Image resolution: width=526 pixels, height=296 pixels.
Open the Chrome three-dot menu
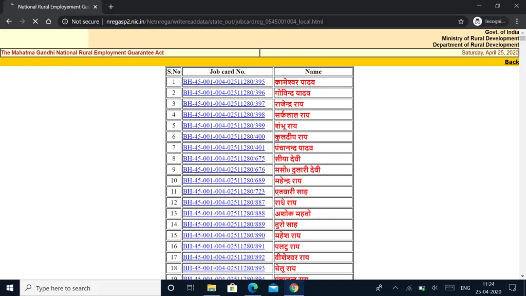[516, 22]
